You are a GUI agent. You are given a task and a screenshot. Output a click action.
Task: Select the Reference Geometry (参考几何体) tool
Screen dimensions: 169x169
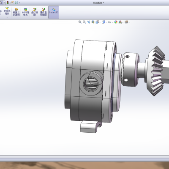click(x=7, y=11)
